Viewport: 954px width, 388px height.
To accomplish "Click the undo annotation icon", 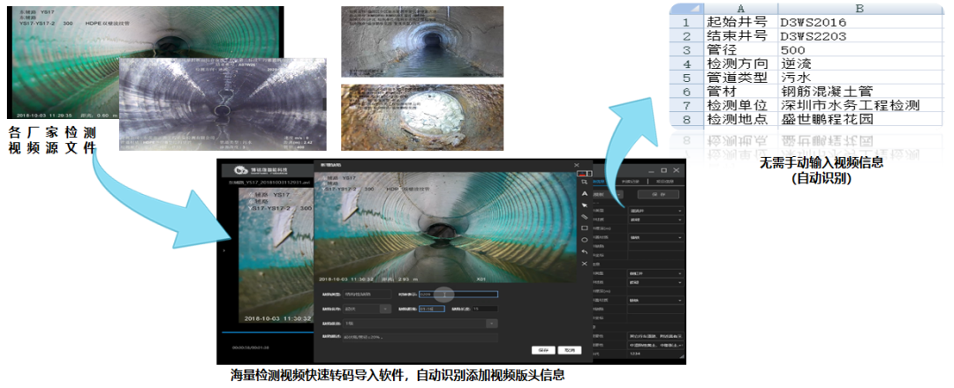I will click(585, 251).
